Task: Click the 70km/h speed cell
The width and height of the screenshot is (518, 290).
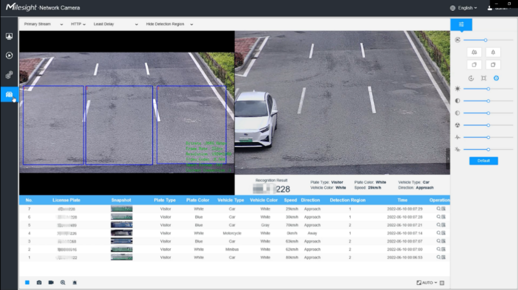Action: pyautogui.click(x=292, y=225)
